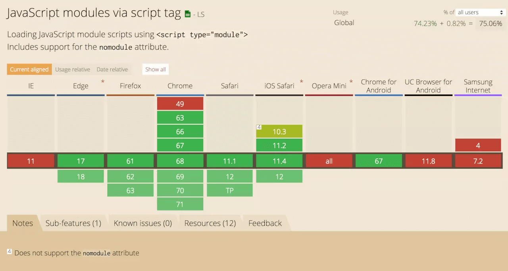This screenshot has width=508, height=271.
Task: Enable the Current aligned view
Action: [29, 69]
